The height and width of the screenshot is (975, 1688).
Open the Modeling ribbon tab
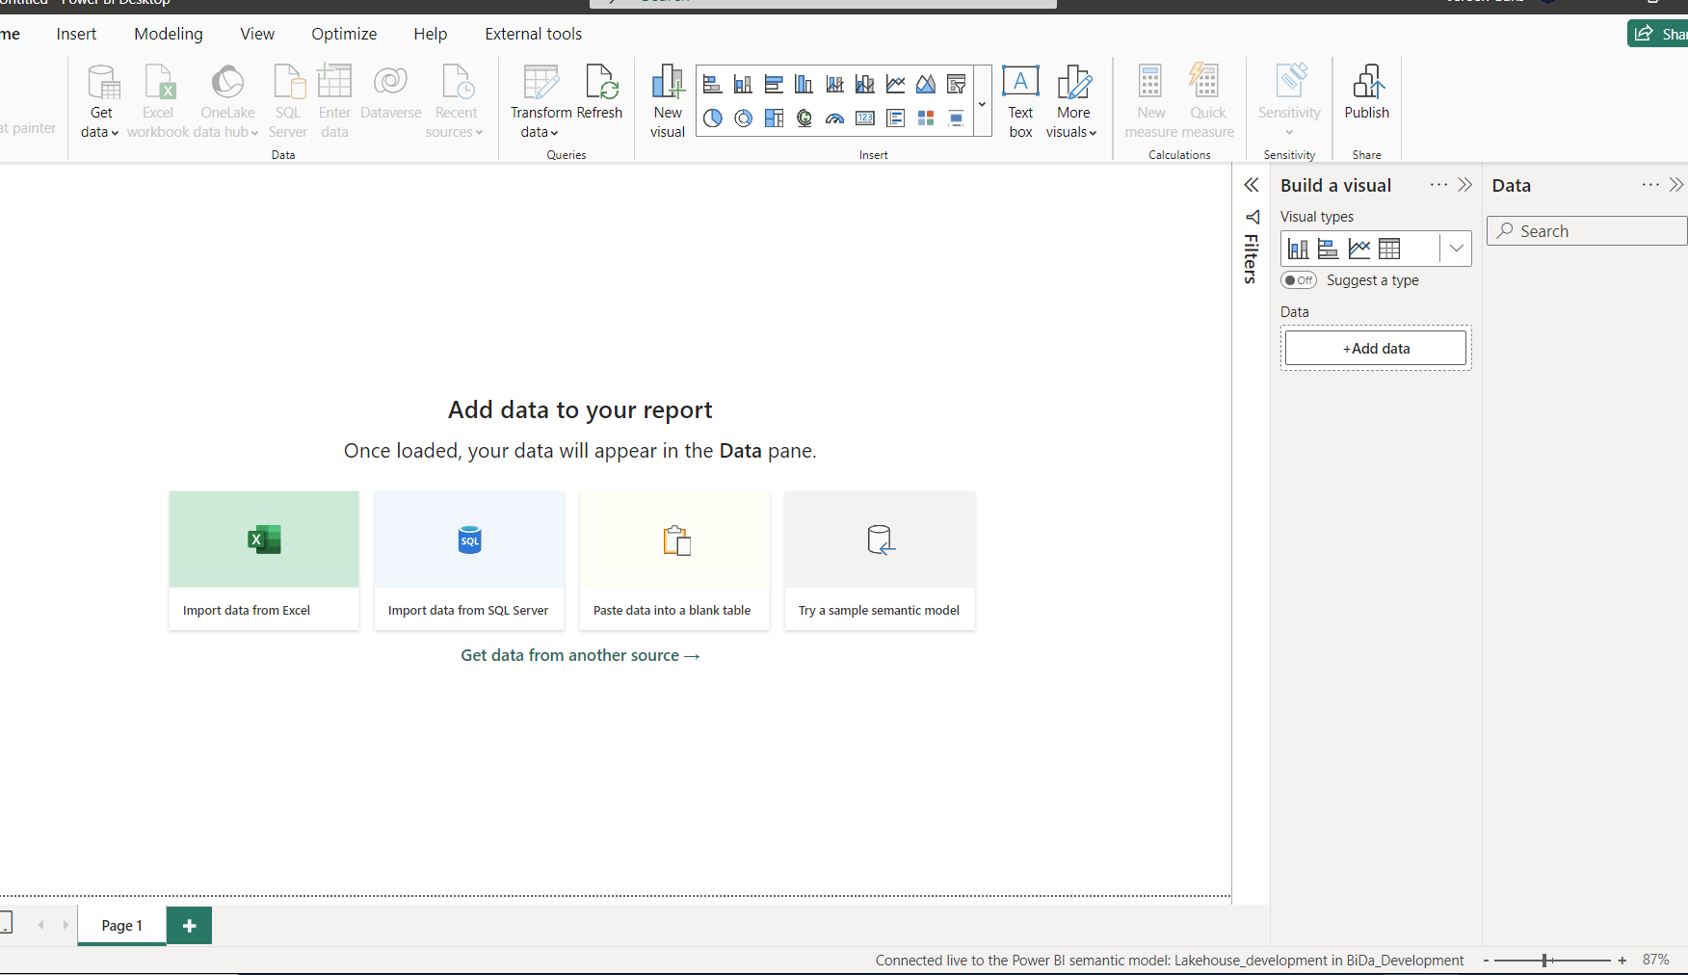click(169, 34)
